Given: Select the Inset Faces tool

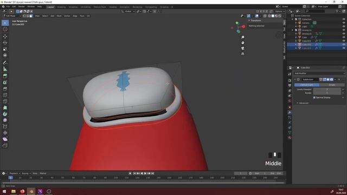Looking at the screenshot, I should pyautogui.click(x=5, y=82).
